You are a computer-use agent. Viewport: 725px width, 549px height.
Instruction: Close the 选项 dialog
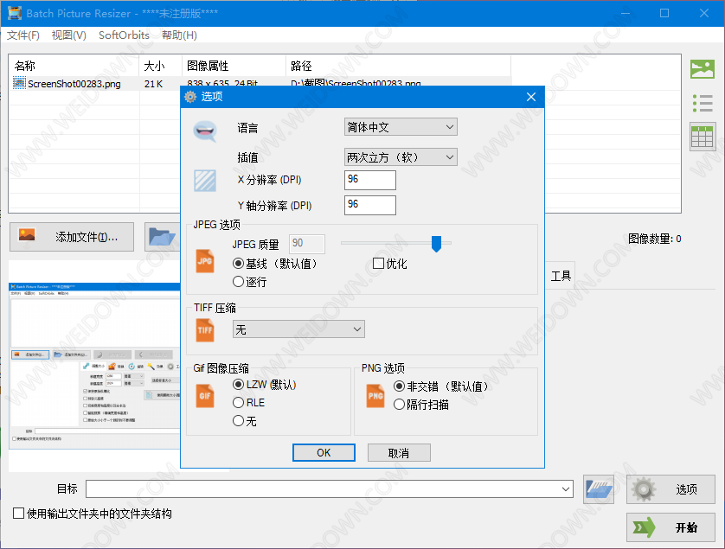click(x=531, y=97)
